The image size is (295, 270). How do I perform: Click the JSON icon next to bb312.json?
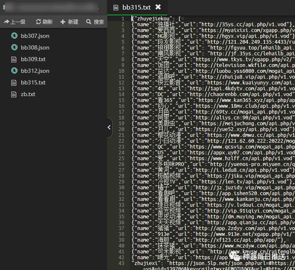point(14,71)
